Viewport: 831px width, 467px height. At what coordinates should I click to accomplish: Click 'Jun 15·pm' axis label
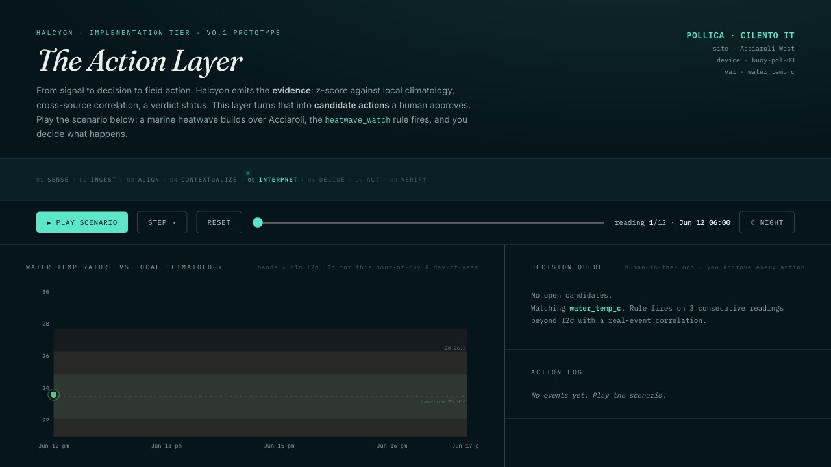coord(279,446)
